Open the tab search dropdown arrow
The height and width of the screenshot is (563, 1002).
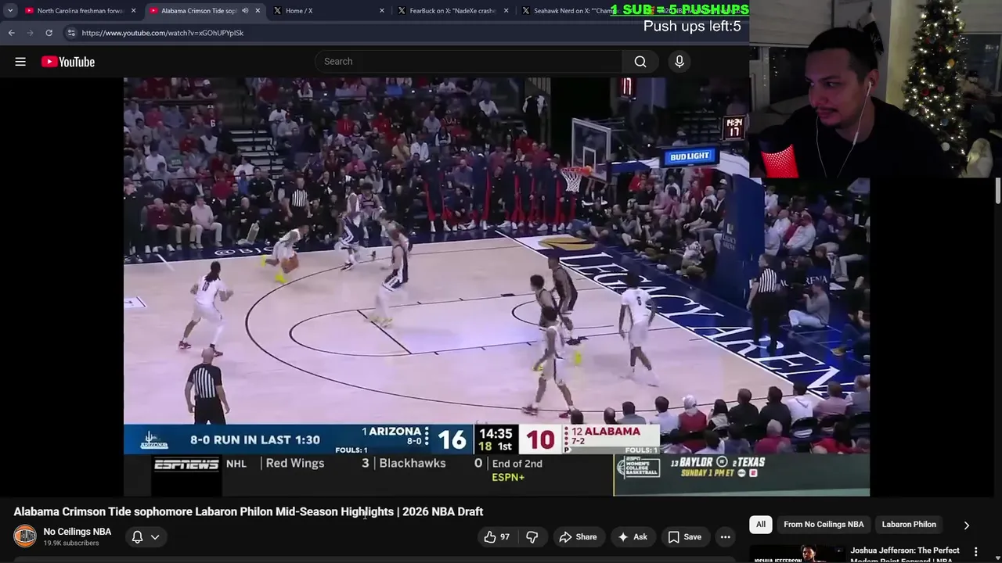point(9,10)
